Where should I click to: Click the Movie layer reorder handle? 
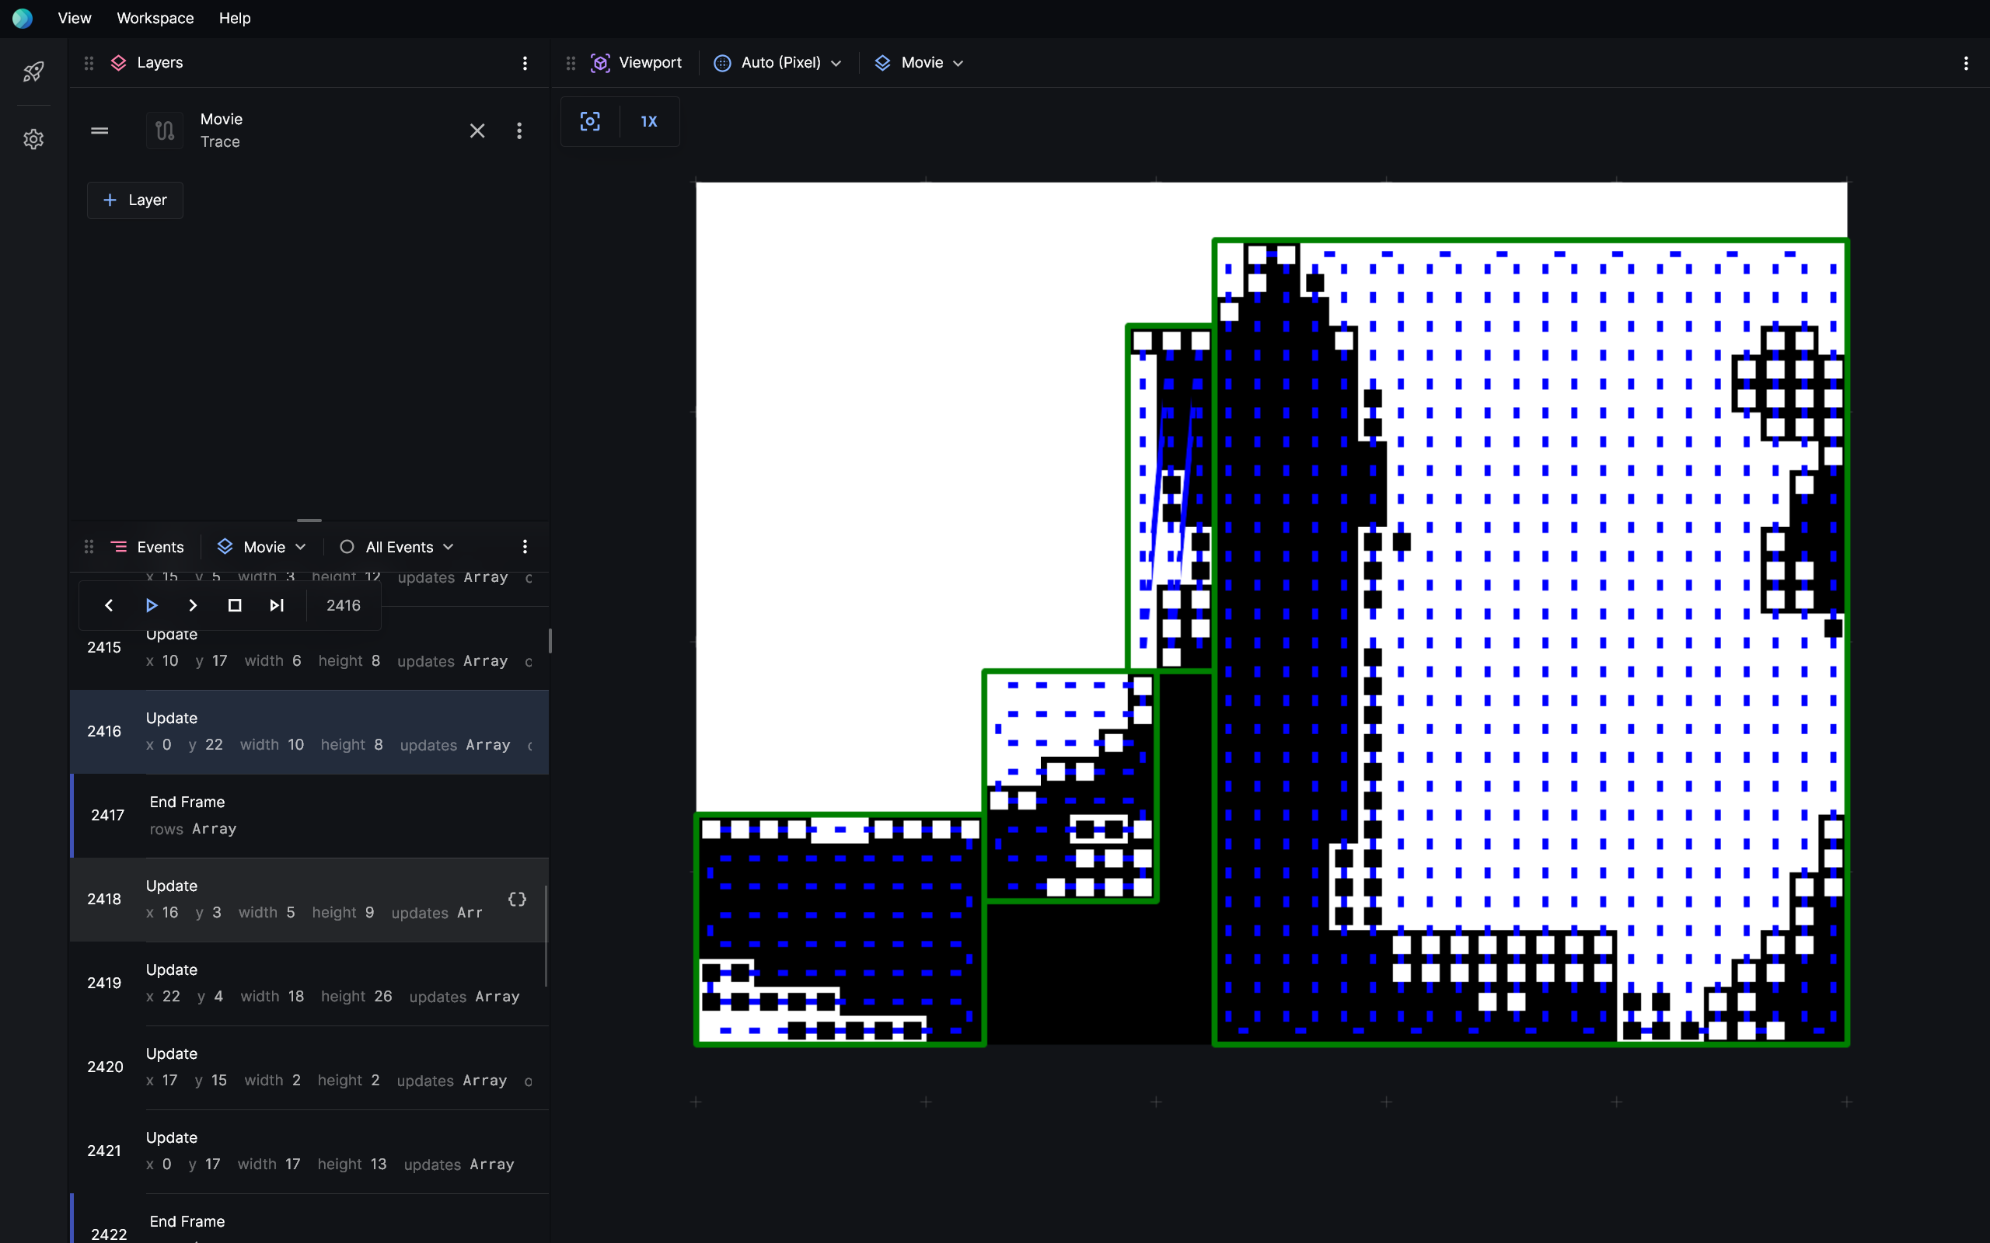pyautogui.click(x=99, y=131)
